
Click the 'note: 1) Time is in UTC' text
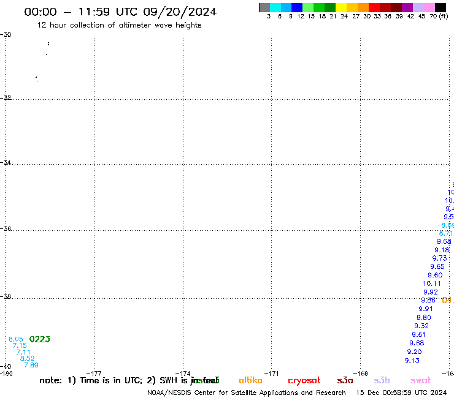(x=91, y=380)
